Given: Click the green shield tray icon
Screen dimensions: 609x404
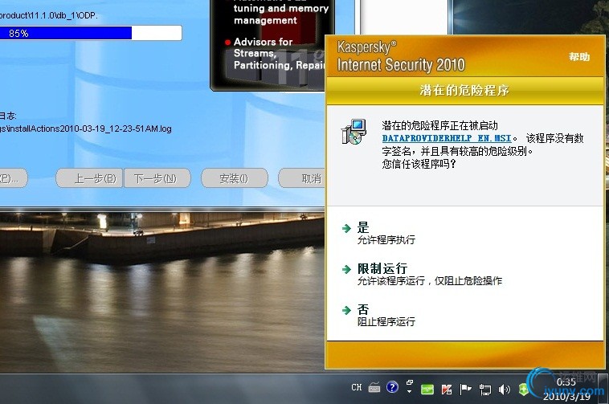Looking at the screenshot, I should click(x=523, y=389).
